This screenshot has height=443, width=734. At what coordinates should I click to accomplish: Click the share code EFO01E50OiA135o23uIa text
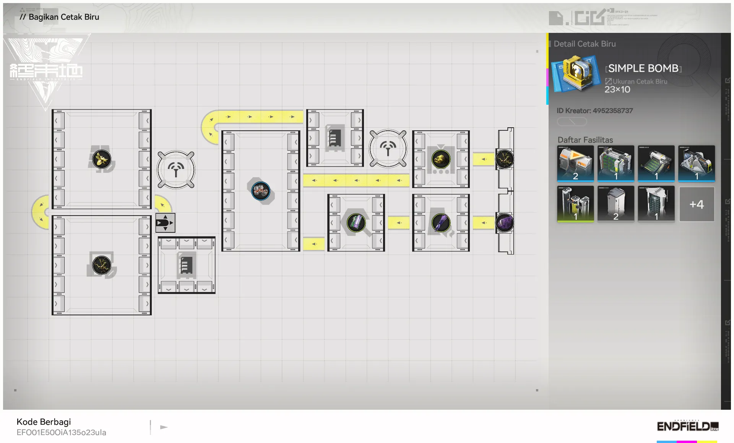pos(61,432)
